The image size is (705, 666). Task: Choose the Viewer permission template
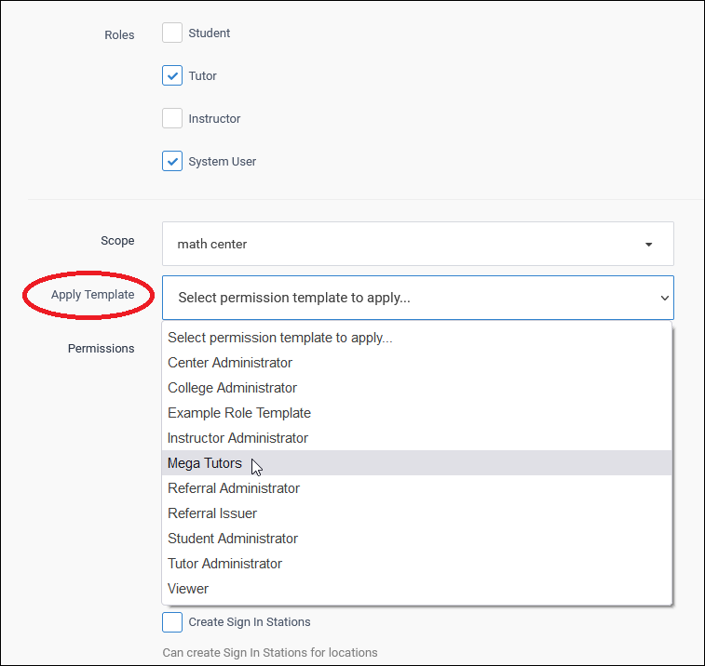pyautogui.click(x=188, y=589)
